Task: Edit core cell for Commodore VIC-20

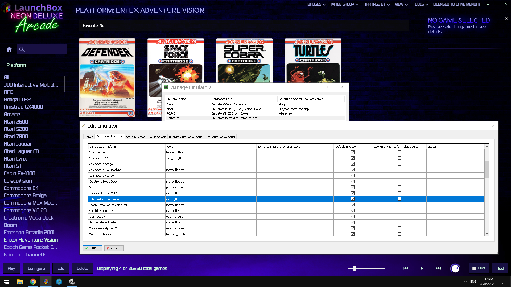Action: click(211, 176)
